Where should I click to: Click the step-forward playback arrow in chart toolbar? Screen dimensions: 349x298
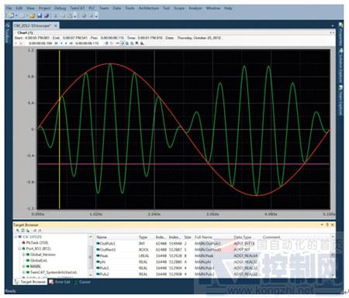[66, 43]
